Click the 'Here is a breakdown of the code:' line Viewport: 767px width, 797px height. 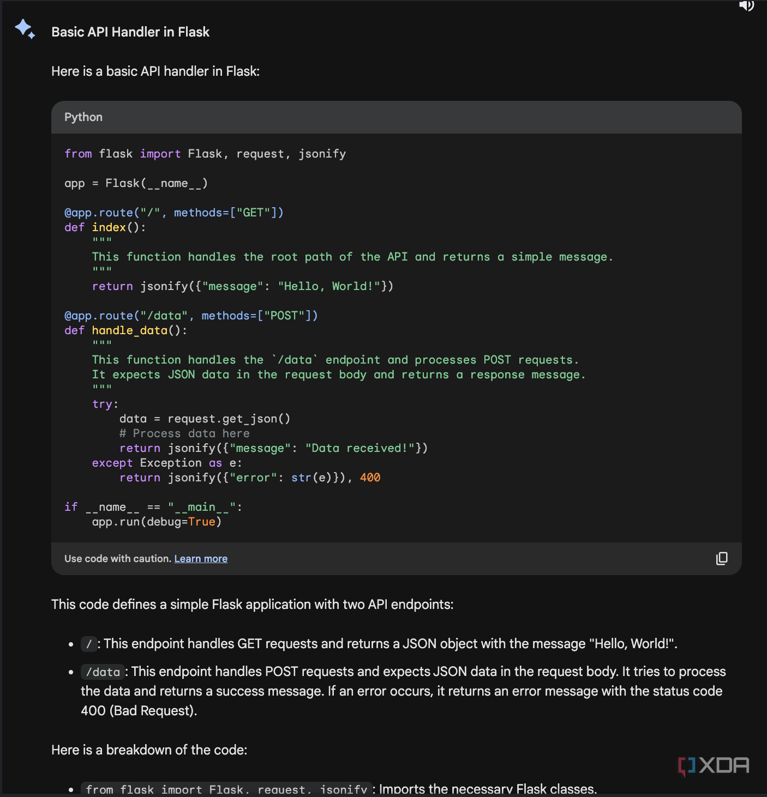point(149,750)
